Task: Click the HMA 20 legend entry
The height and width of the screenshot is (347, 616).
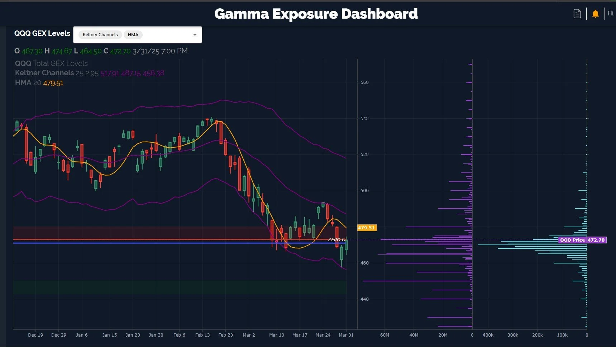Action: pos(39,83)
